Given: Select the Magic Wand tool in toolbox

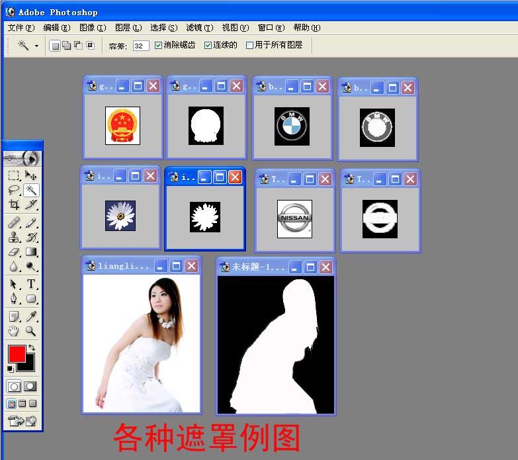Looking at the screenshot, I should [x=31, y=190].
